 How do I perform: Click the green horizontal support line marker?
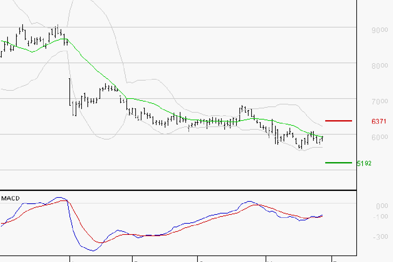coord(339,162)
